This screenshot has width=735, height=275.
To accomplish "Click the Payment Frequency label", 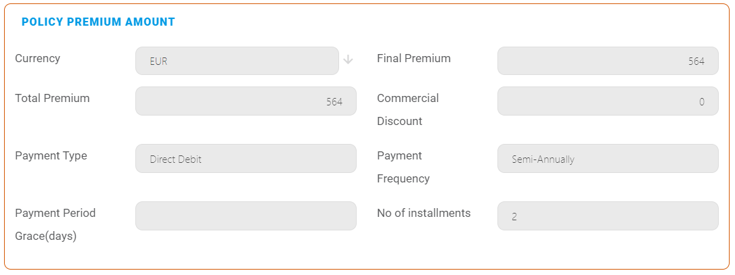I will [x=403, y=167].
